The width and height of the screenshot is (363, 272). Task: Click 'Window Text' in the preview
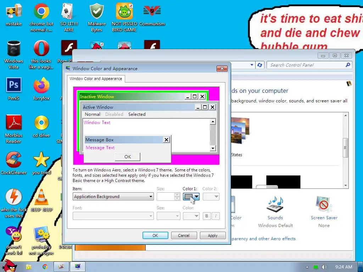tap(97, 122)
